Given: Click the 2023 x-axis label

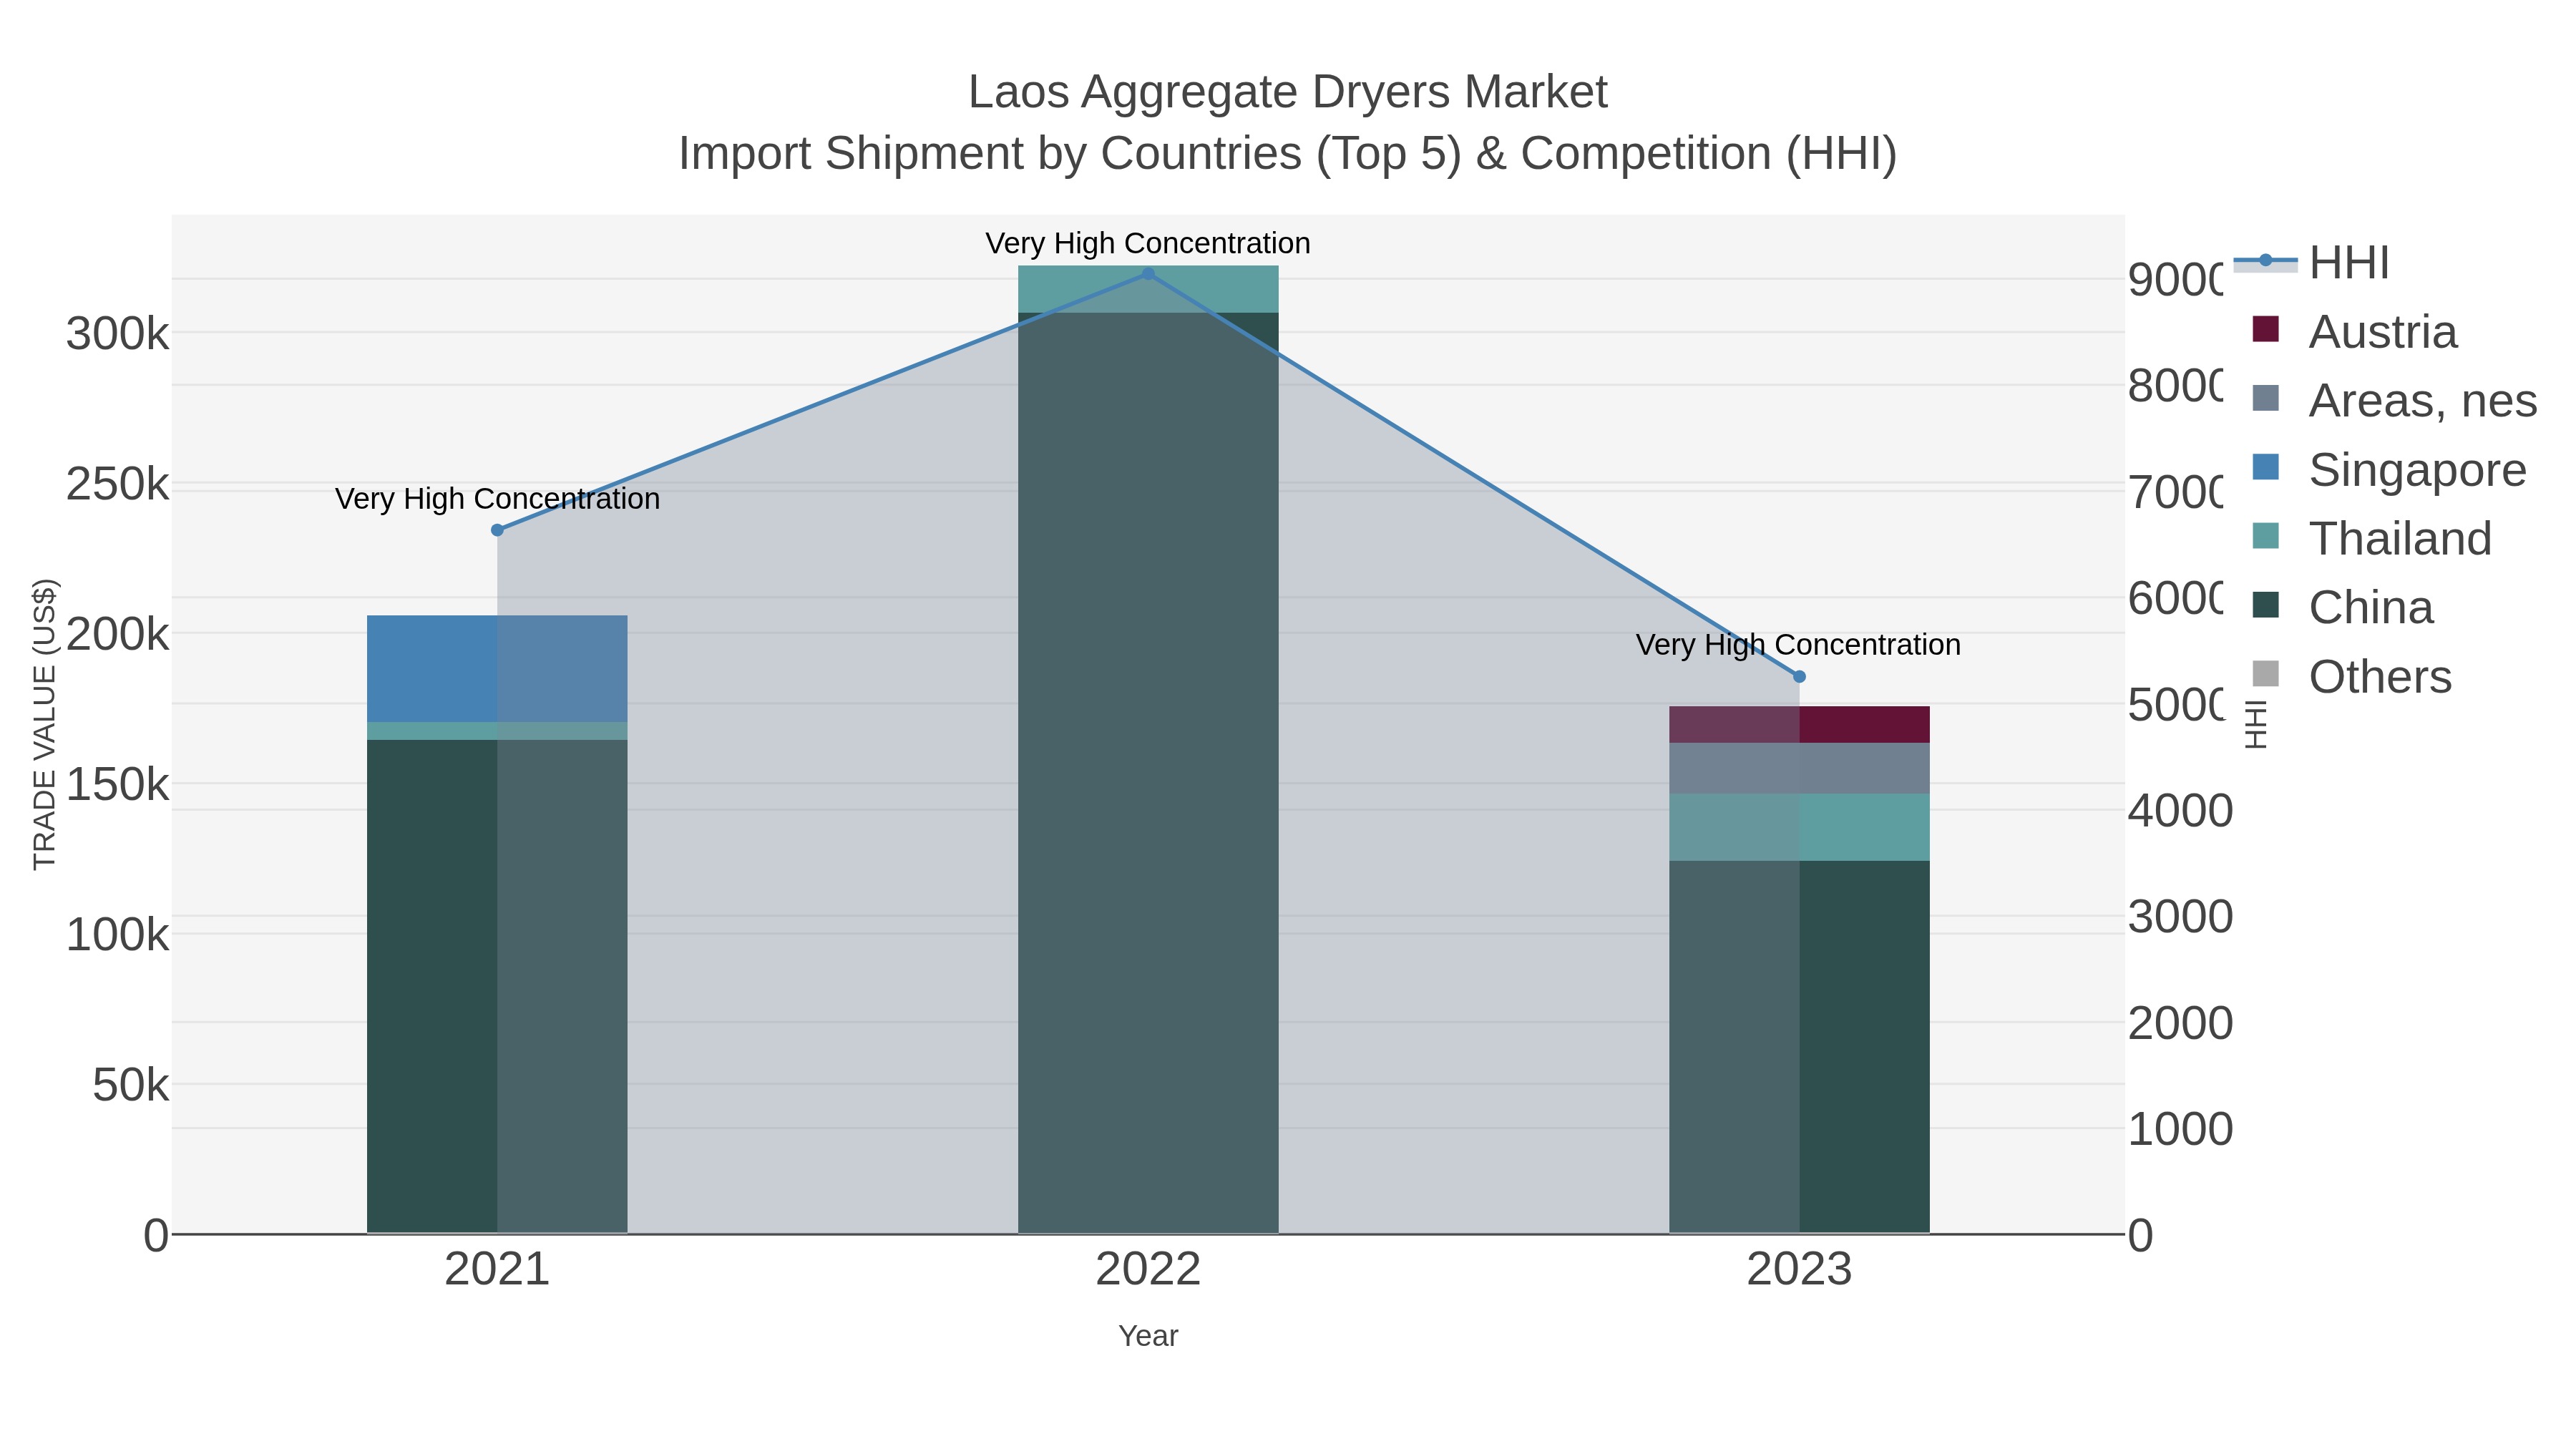Looking at the screenshot, I should tap(1799, 1270).
